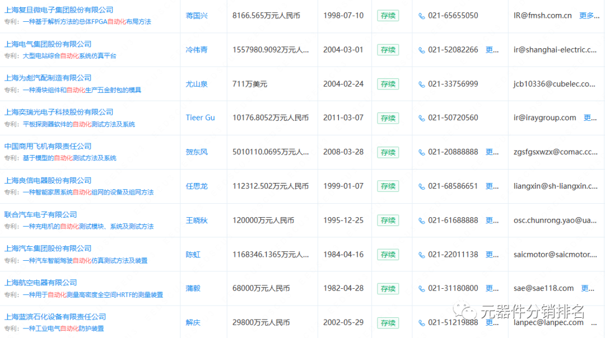Open patent about FPGA自动化布局方法
The width and height of the screenshot is (605, 338).
tap(87, 22)
